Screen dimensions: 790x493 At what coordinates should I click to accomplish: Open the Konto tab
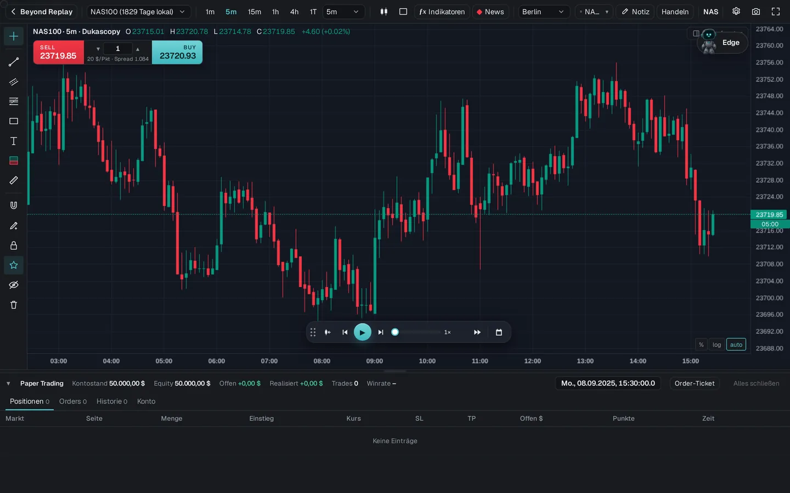146,402
